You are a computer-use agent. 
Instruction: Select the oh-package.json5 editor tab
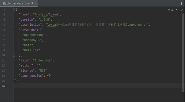pos(19,4)
